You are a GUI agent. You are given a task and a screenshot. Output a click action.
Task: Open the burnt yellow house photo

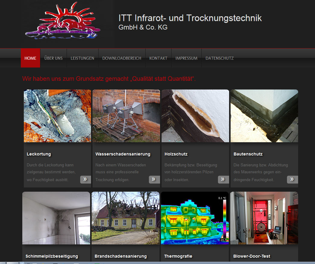(126, 218)
